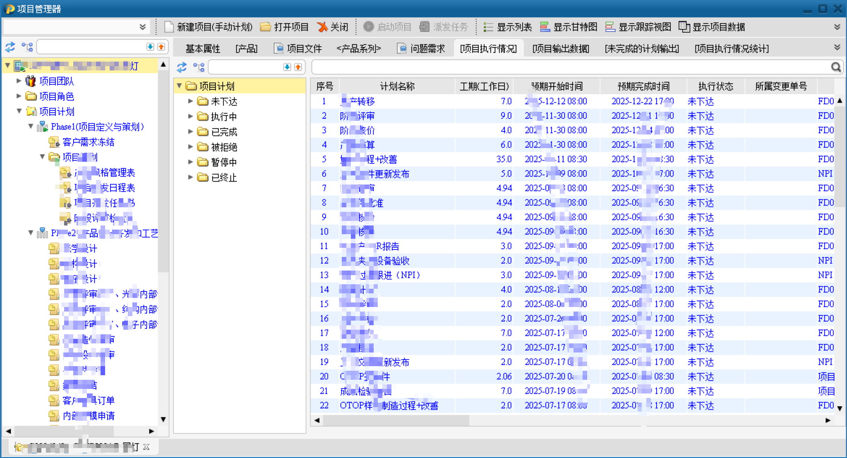This screenshot has width=847, height=458.
Task: Click 新建项目(手动计划) button
Action: [x=209, y=27]
